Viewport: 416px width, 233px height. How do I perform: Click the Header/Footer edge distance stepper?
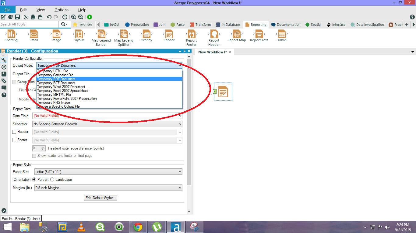coord(43,148)
